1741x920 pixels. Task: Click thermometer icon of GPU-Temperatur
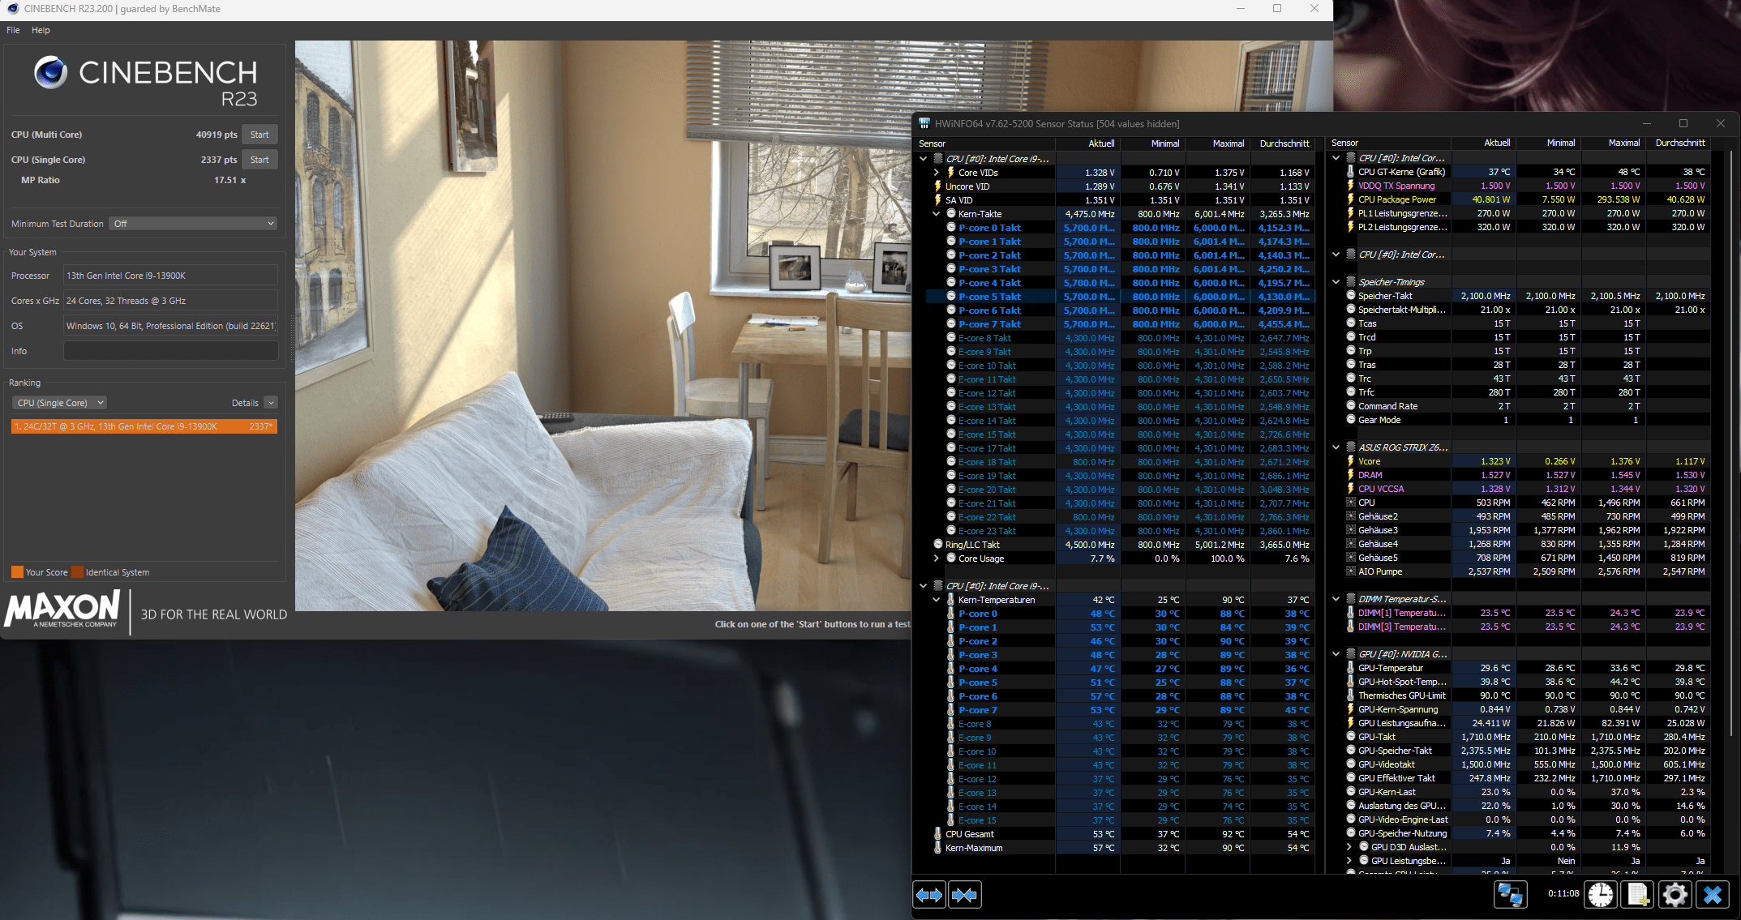click(1351, 668)
